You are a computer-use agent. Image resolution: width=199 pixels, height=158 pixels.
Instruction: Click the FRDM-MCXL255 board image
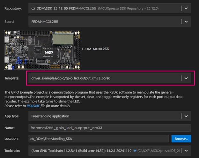pos(42,50)
